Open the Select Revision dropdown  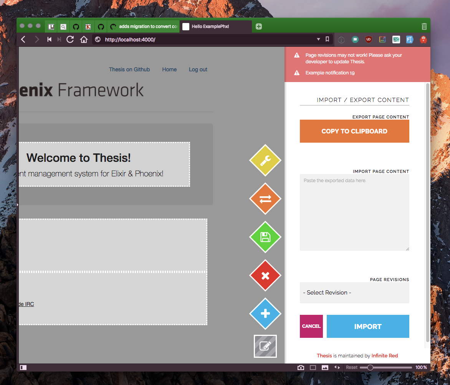pos(354,293)
